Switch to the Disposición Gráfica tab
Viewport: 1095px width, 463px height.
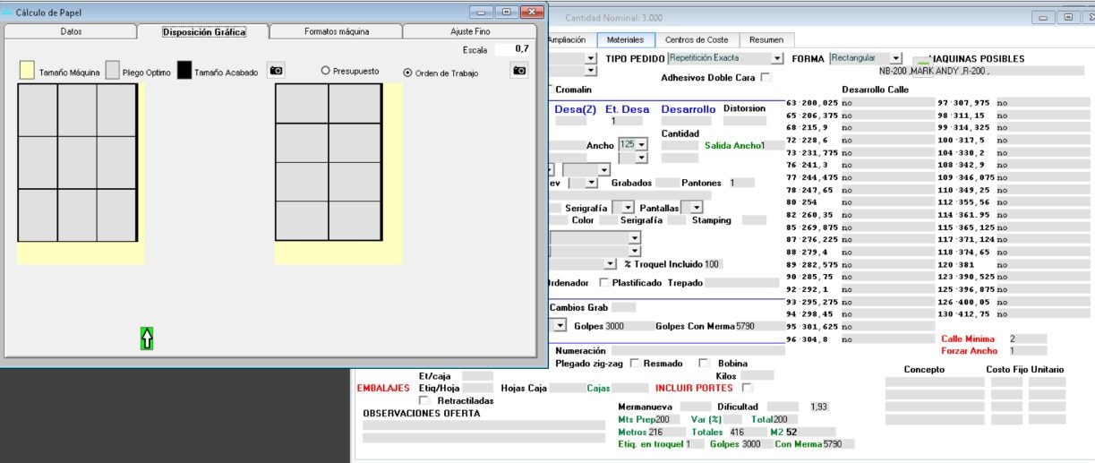point(203,31)
